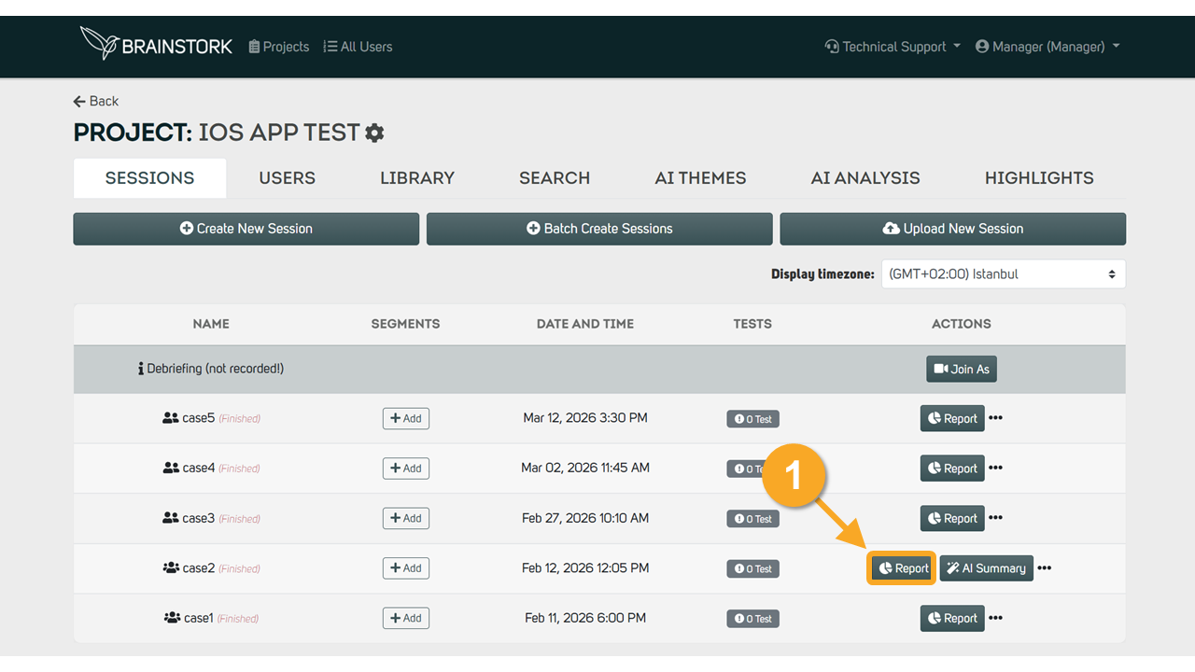Open AI Summary for case2
Viewport: 1195px width, 672px height.
click(986, 568)
